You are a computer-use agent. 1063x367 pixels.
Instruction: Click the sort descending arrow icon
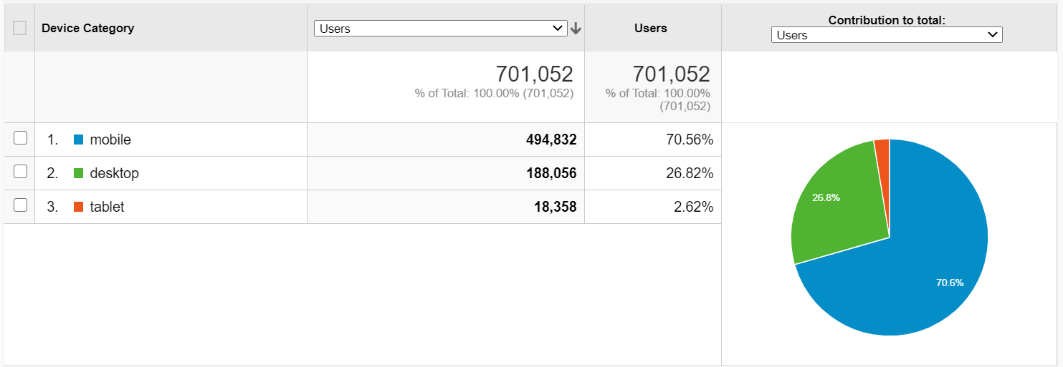click(x=575, y=29)
